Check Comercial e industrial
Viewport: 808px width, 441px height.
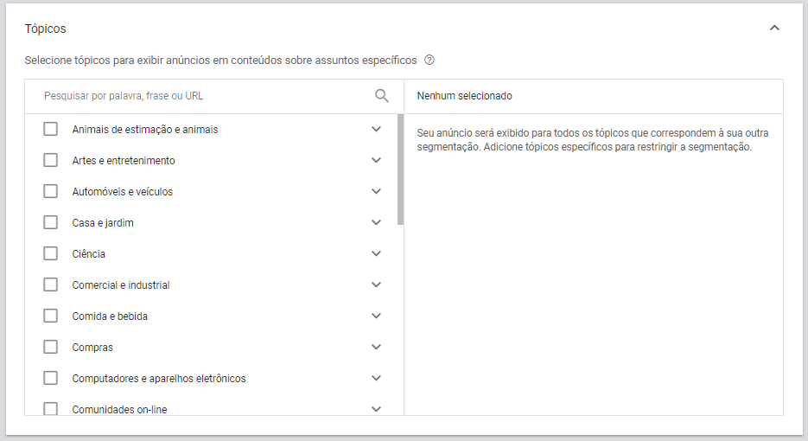tap(50, 284)
